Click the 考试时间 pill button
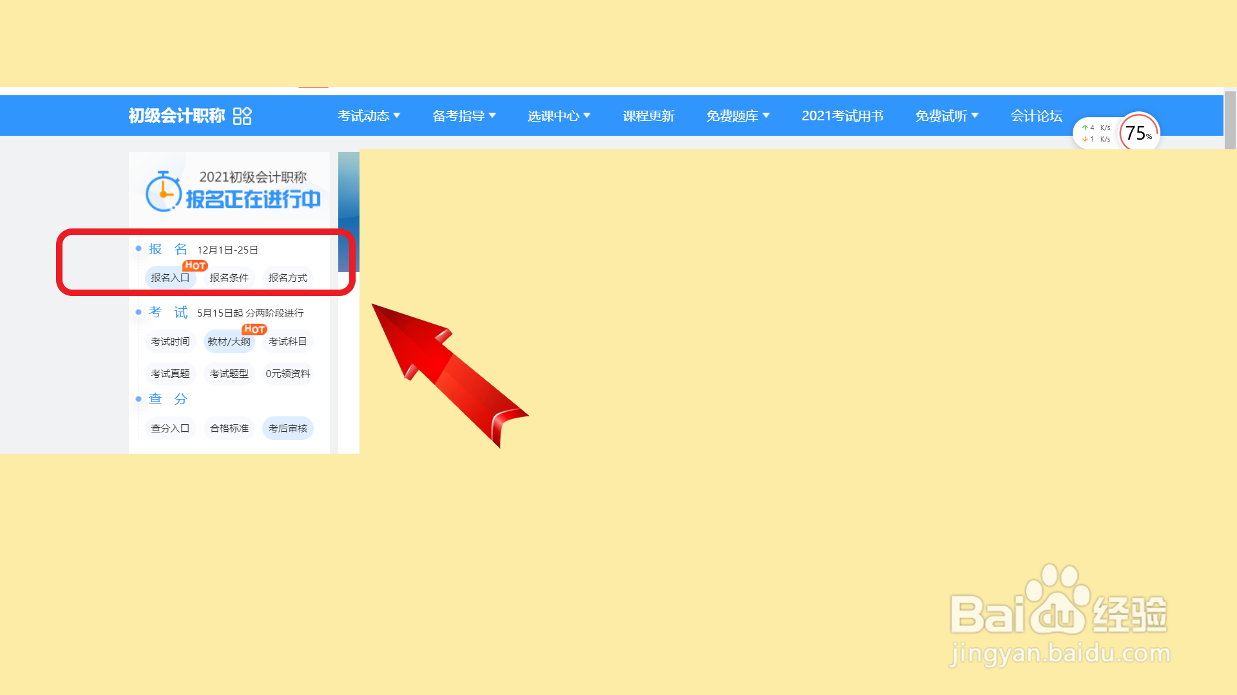This screenshot has width=1237, height=695. point(170,342)
